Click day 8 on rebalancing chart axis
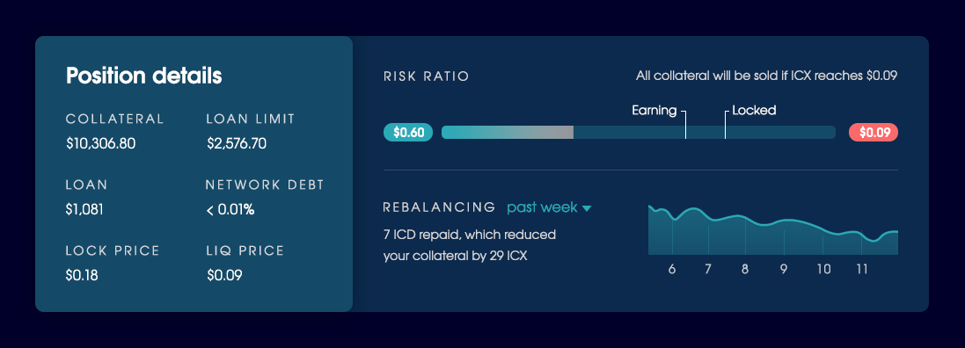Screen dimensions: 965x348 745,269
